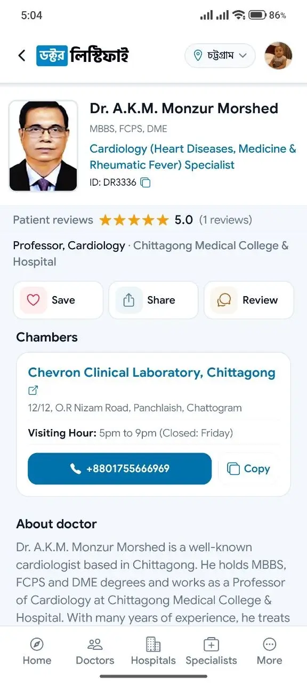Image resolution: width=307 pixels, height=683 pixels.
Task: Expand the চট্টগ্রাম location dropdown
Action: click(220, 55)
